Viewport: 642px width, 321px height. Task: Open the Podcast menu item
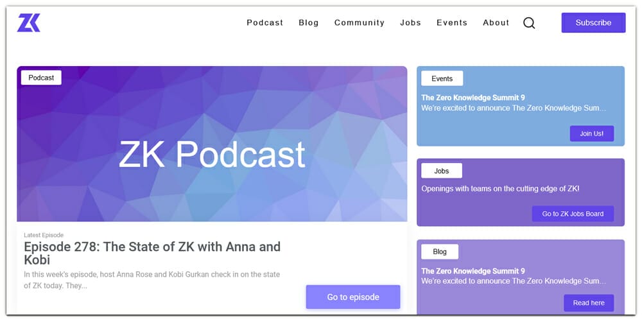pos(265,22)
